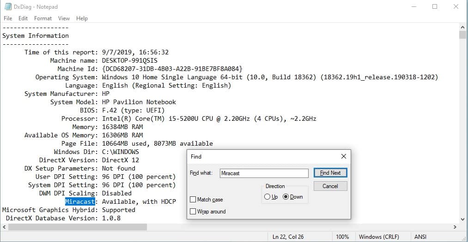
Task: Click the Available, with HDCP text
Action: [x=139, y=202]
